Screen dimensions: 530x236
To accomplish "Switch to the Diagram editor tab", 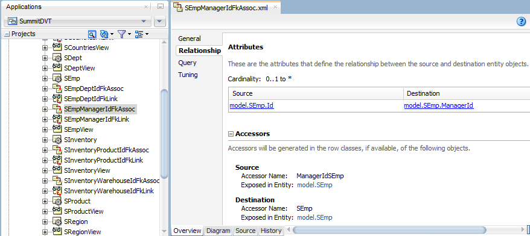I will tap(219, 231).
